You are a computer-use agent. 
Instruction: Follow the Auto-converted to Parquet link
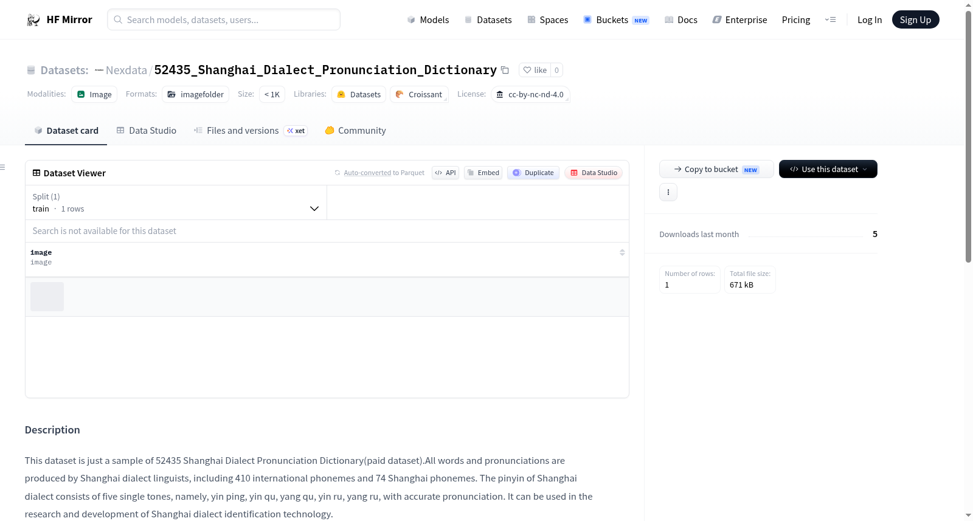pyautogui.click(x=367, y=173)
